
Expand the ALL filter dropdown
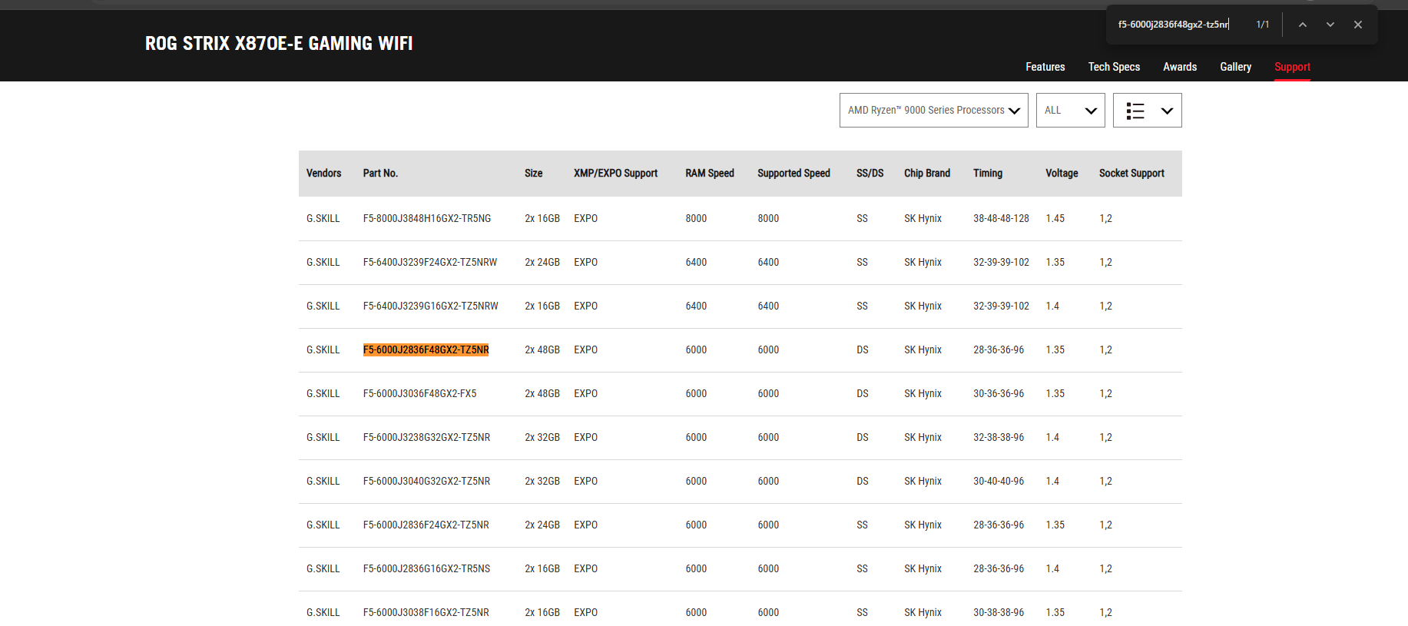pos(1070,111)
